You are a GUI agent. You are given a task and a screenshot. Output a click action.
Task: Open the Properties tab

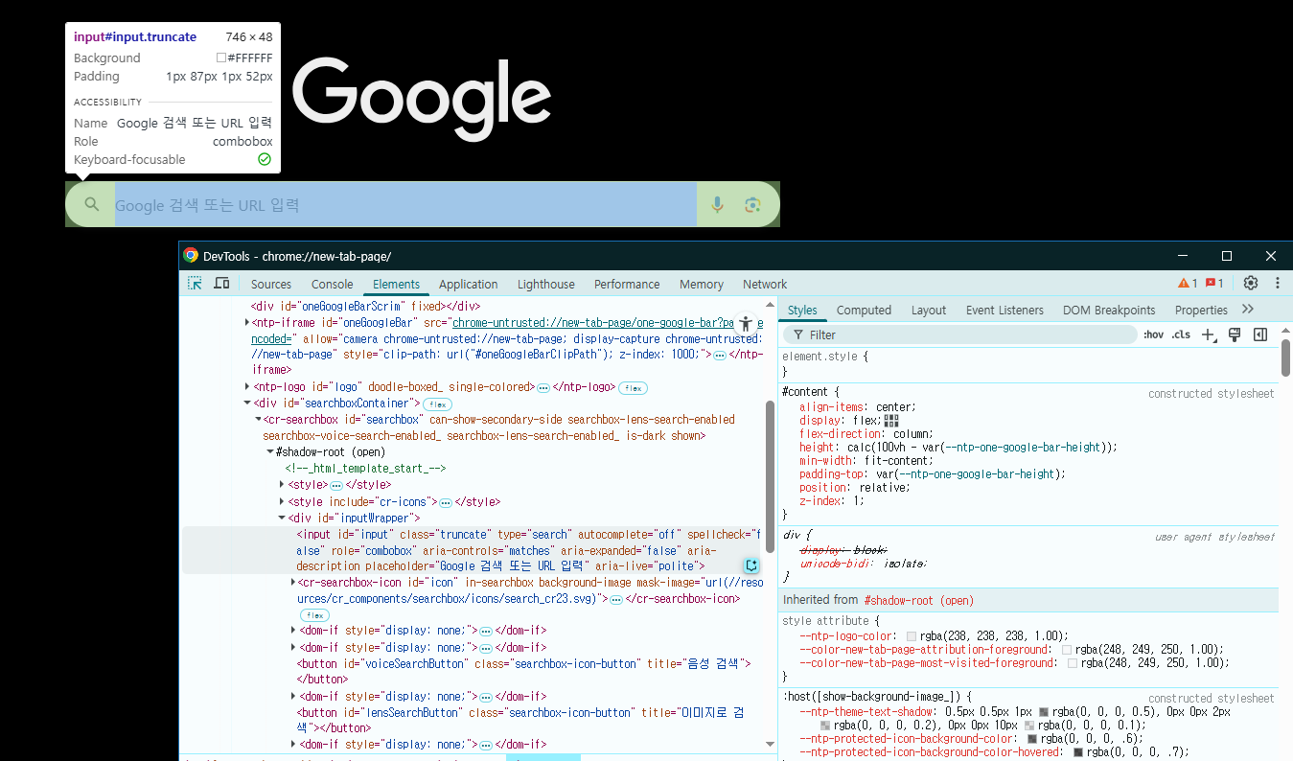point(1201,310)
